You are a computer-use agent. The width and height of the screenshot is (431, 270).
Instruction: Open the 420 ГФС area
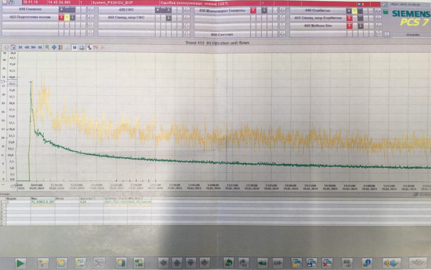click(x=126, y=10)
